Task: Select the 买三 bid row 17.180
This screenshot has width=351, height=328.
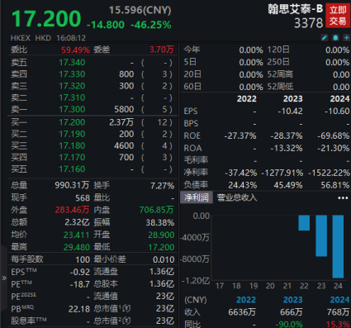Action: coord(92,145)
